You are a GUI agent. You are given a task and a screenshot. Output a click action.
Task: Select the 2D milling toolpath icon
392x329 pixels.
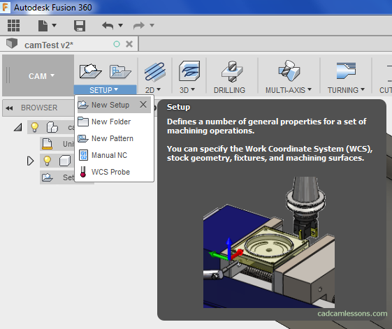click(x=154, y=71)
